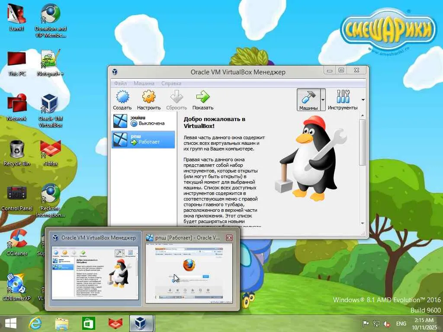The image size is (443, 332).
Task: Click the Создать toolbar icon
Action: 122,100
